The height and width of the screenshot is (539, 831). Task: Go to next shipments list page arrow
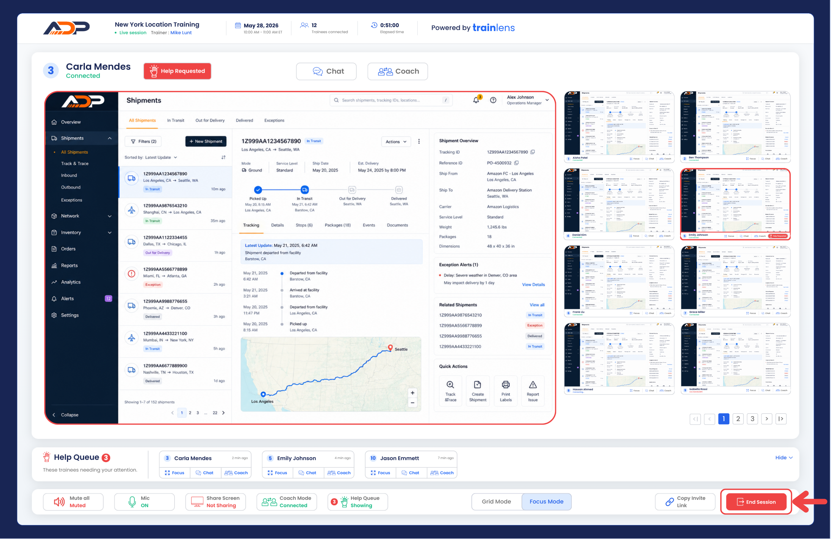pos(223,413)
